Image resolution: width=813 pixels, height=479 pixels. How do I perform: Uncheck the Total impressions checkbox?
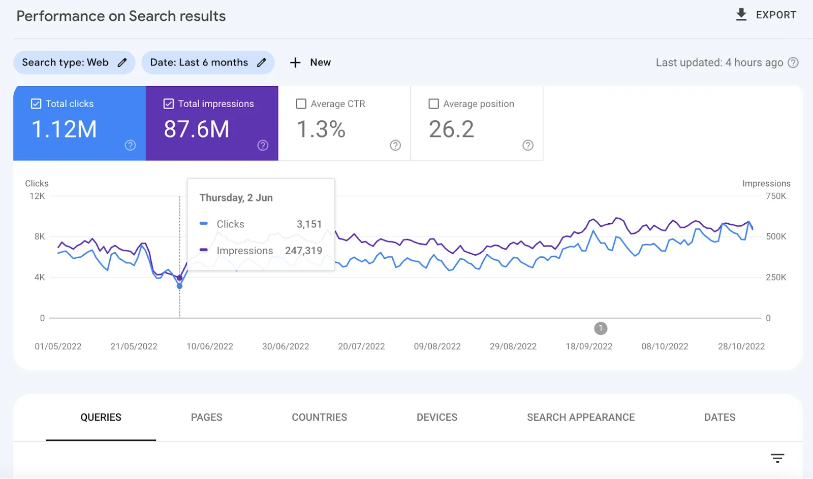click(x=169, y=104)
